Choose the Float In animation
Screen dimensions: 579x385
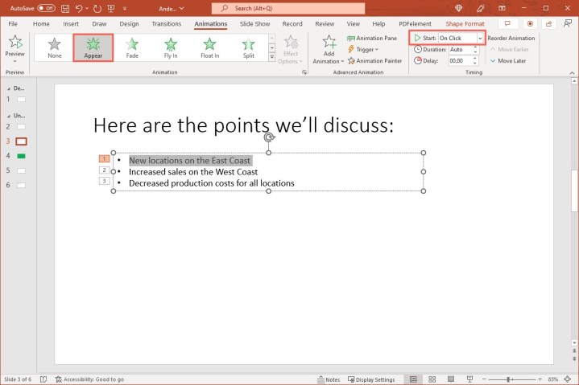point(209,47)
